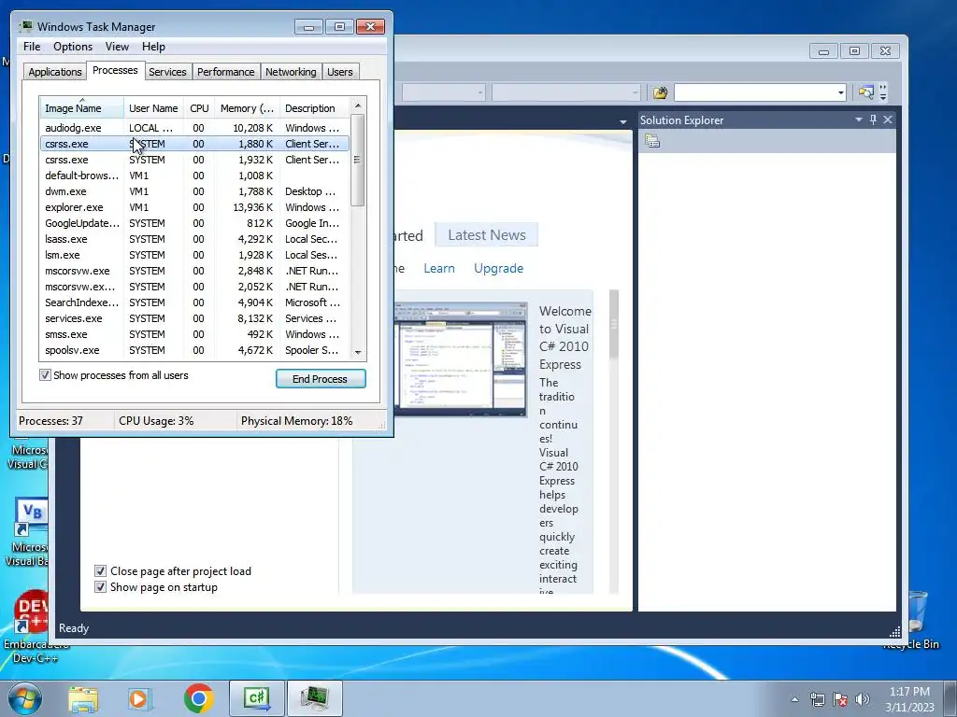957x717 pixels.
Task: Sort processes by Image Name column
Action: pyautogui.click(x=82, y=108)
